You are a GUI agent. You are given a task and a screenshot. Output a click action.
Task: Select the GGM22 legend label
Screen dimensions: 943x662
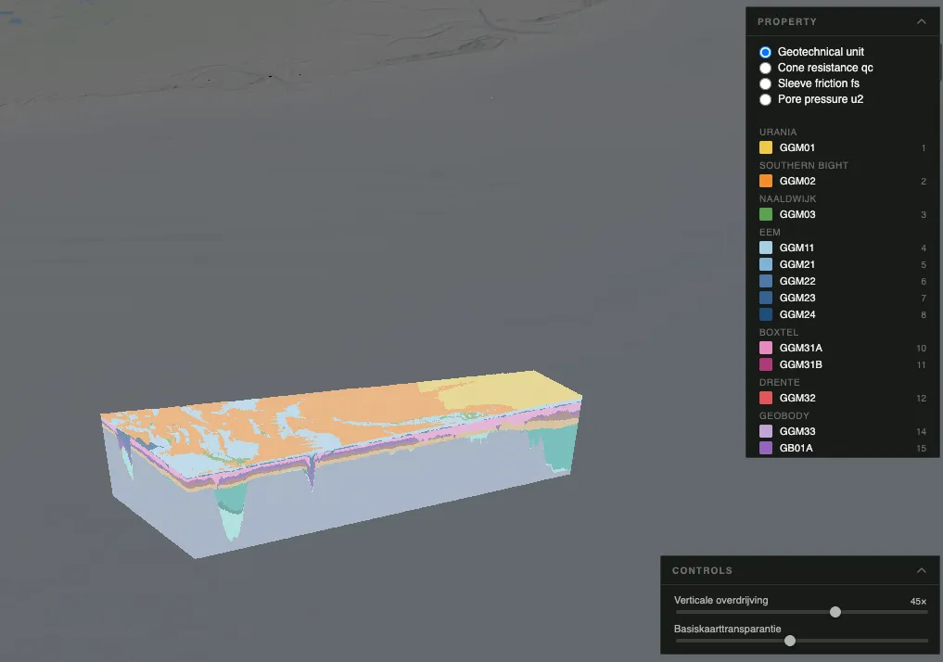[796, 281]
